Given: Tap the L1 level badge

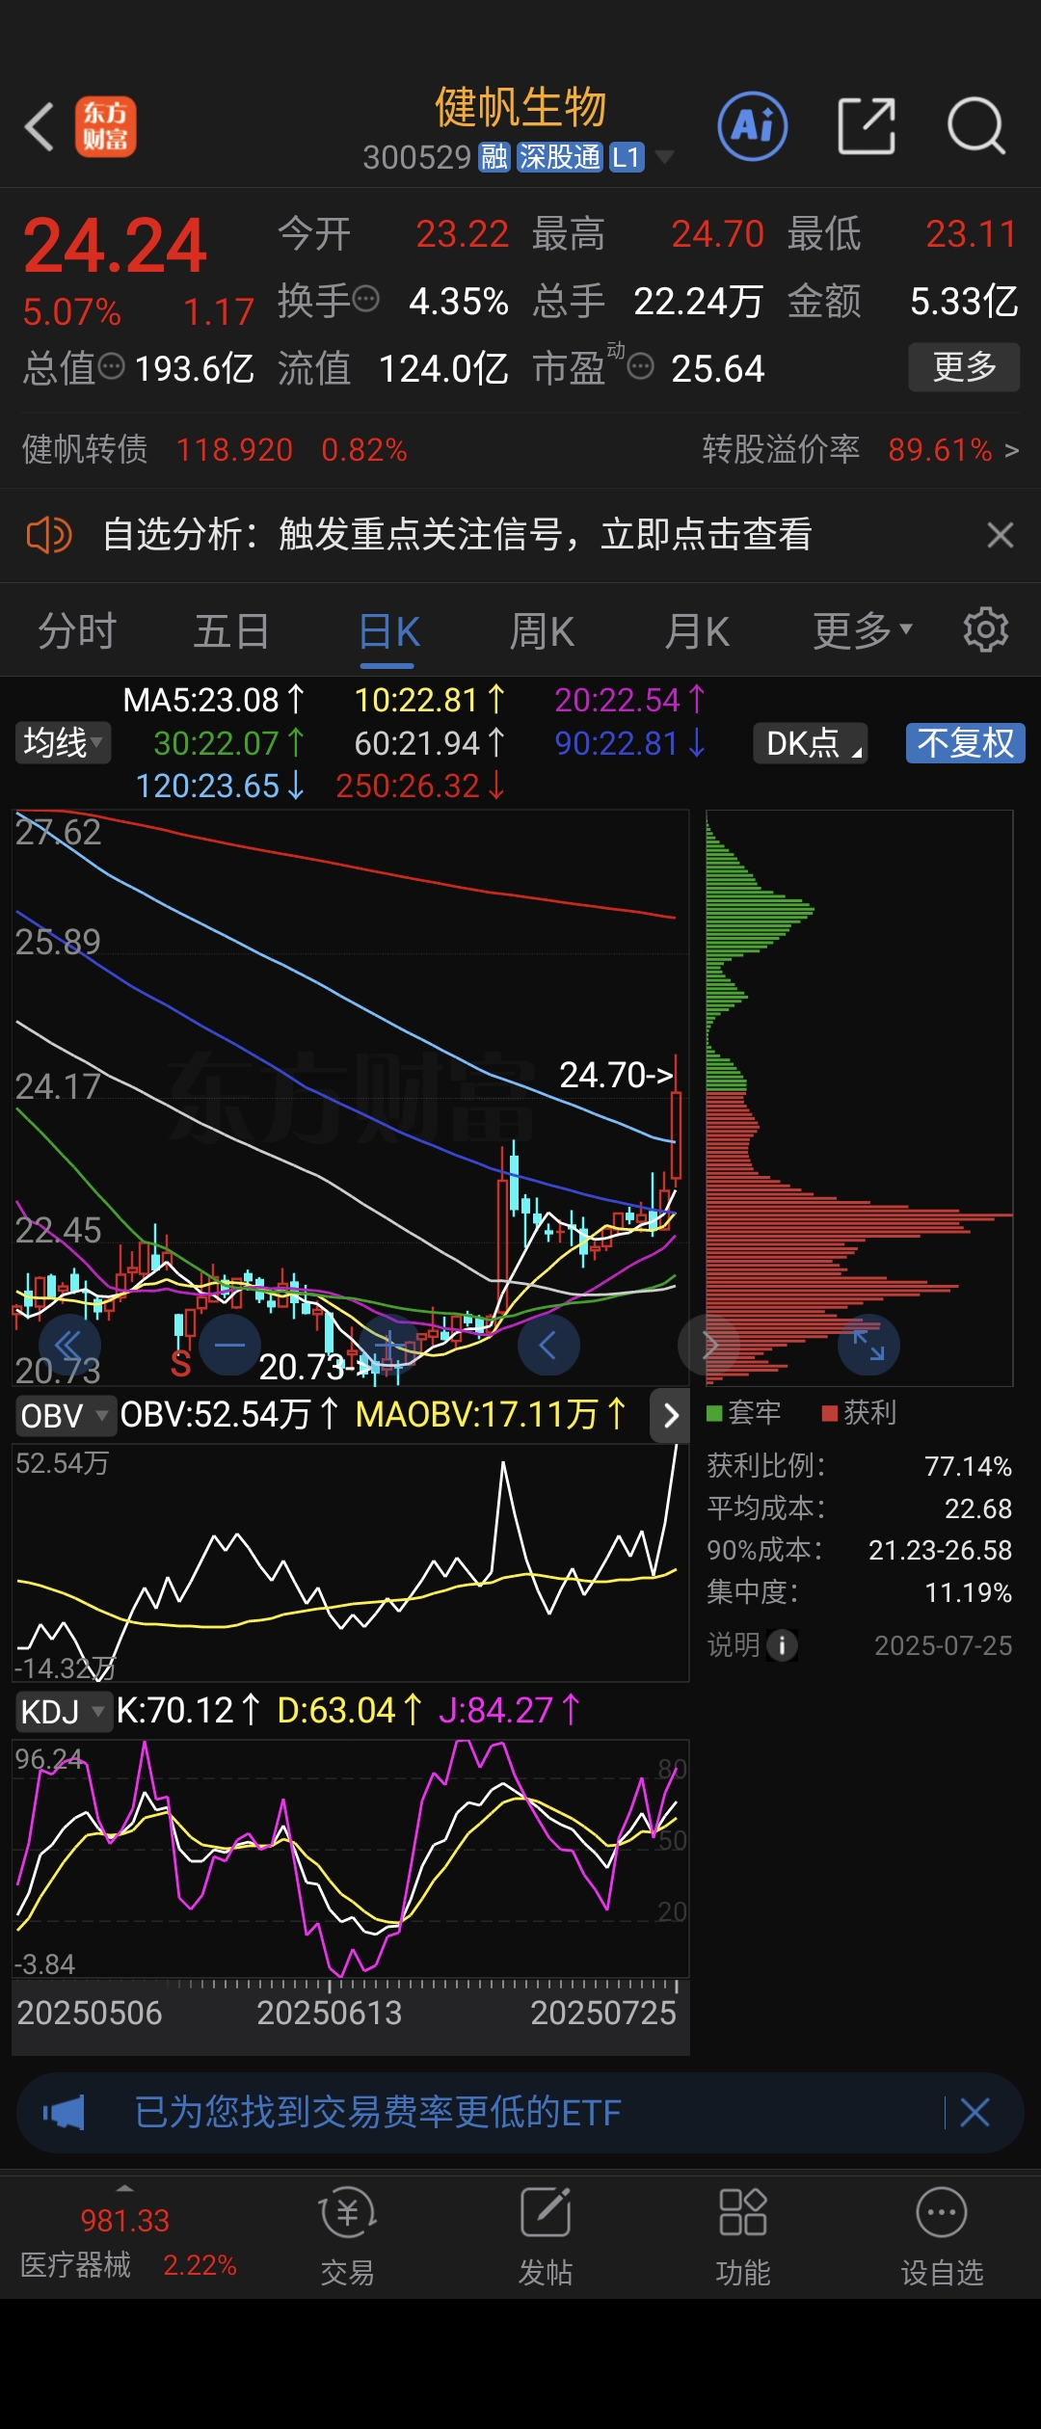Looking at the screenshot, I should tap(627, 157).
